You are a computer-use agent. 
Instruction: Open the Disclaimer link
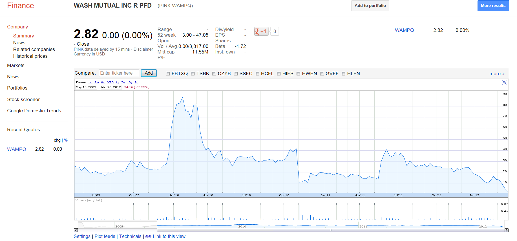(x=143, y=49)
